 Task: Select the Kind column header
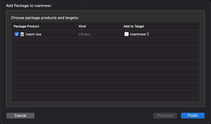(82, 26)
